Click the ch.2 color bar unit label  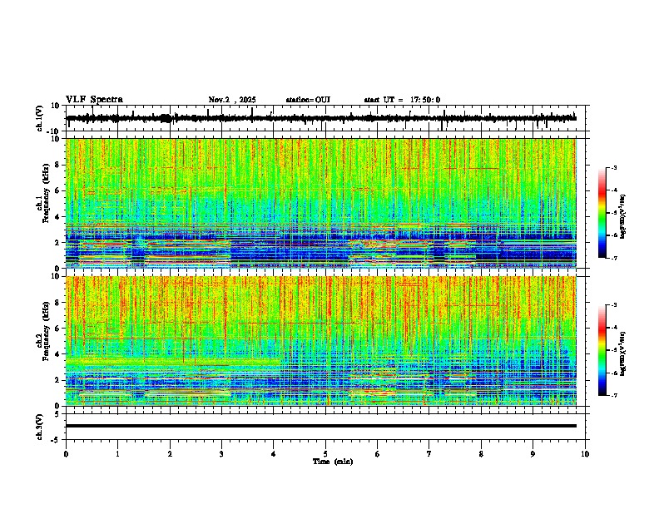coord(623,353)
